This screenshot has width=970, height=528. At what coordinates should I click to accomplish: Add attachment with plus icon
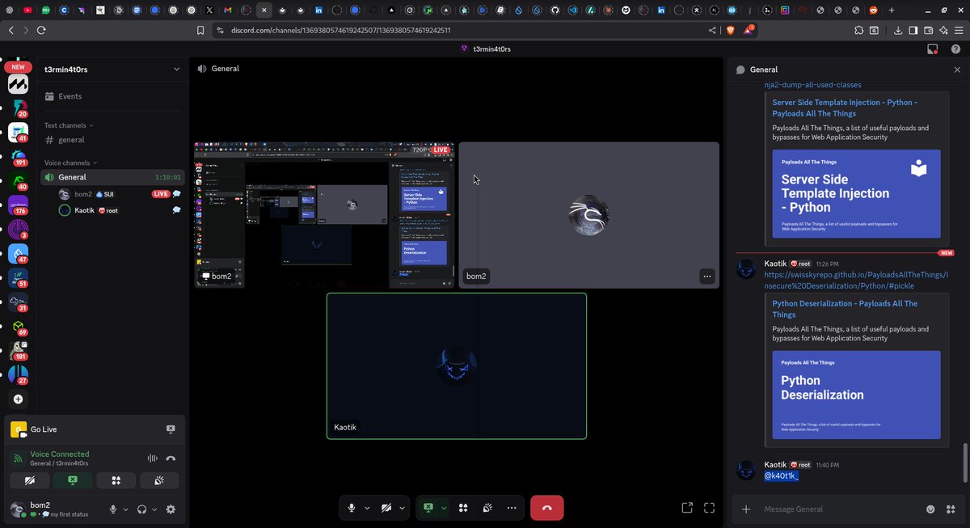(x=746, y=509)
